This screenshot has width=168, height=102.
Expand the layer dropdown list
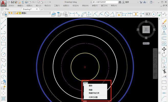click(x=50, y=13)
